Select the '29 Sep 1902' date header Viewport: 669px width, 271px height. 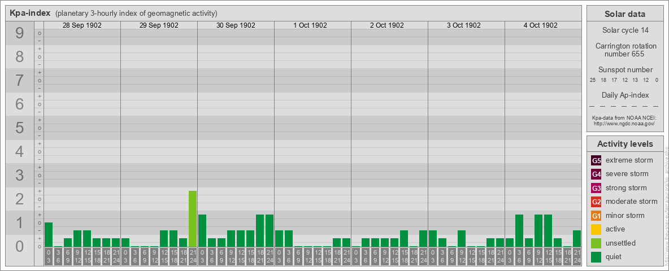(x=159, y=25)
